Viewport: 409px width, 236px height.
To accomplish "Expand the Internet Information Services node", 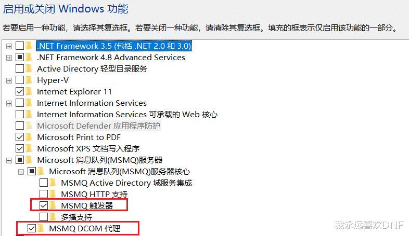I will 9,103.
